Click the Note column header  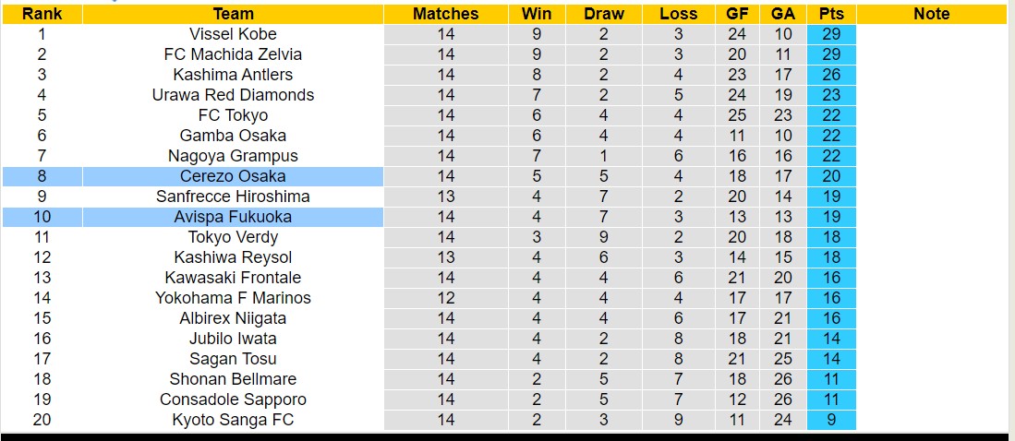(x=931, y=14)
